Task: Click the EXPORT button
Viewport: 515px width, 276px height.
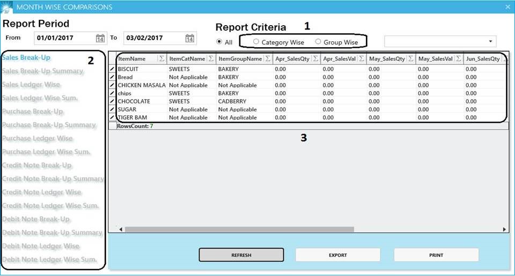Action: [x=338, y=255]
